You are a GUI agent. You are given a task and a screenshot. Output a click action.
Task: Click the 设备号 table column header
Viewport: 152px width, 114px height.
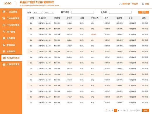click(x=119, y=18)
